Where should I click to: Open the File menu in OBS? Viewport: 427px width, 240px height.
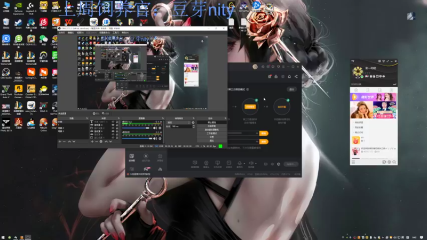62,33
